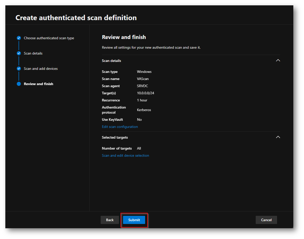Click the 'Scan details' section header in the review pane

point(112,61)
